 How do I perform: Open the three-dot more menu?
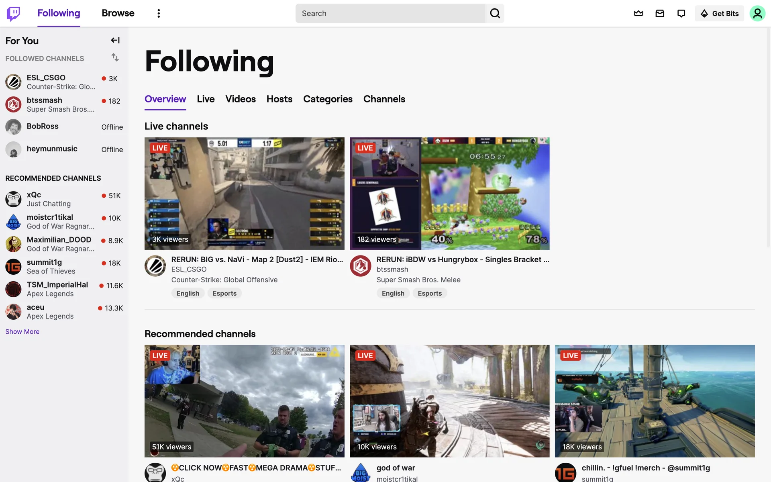point(159,13)
